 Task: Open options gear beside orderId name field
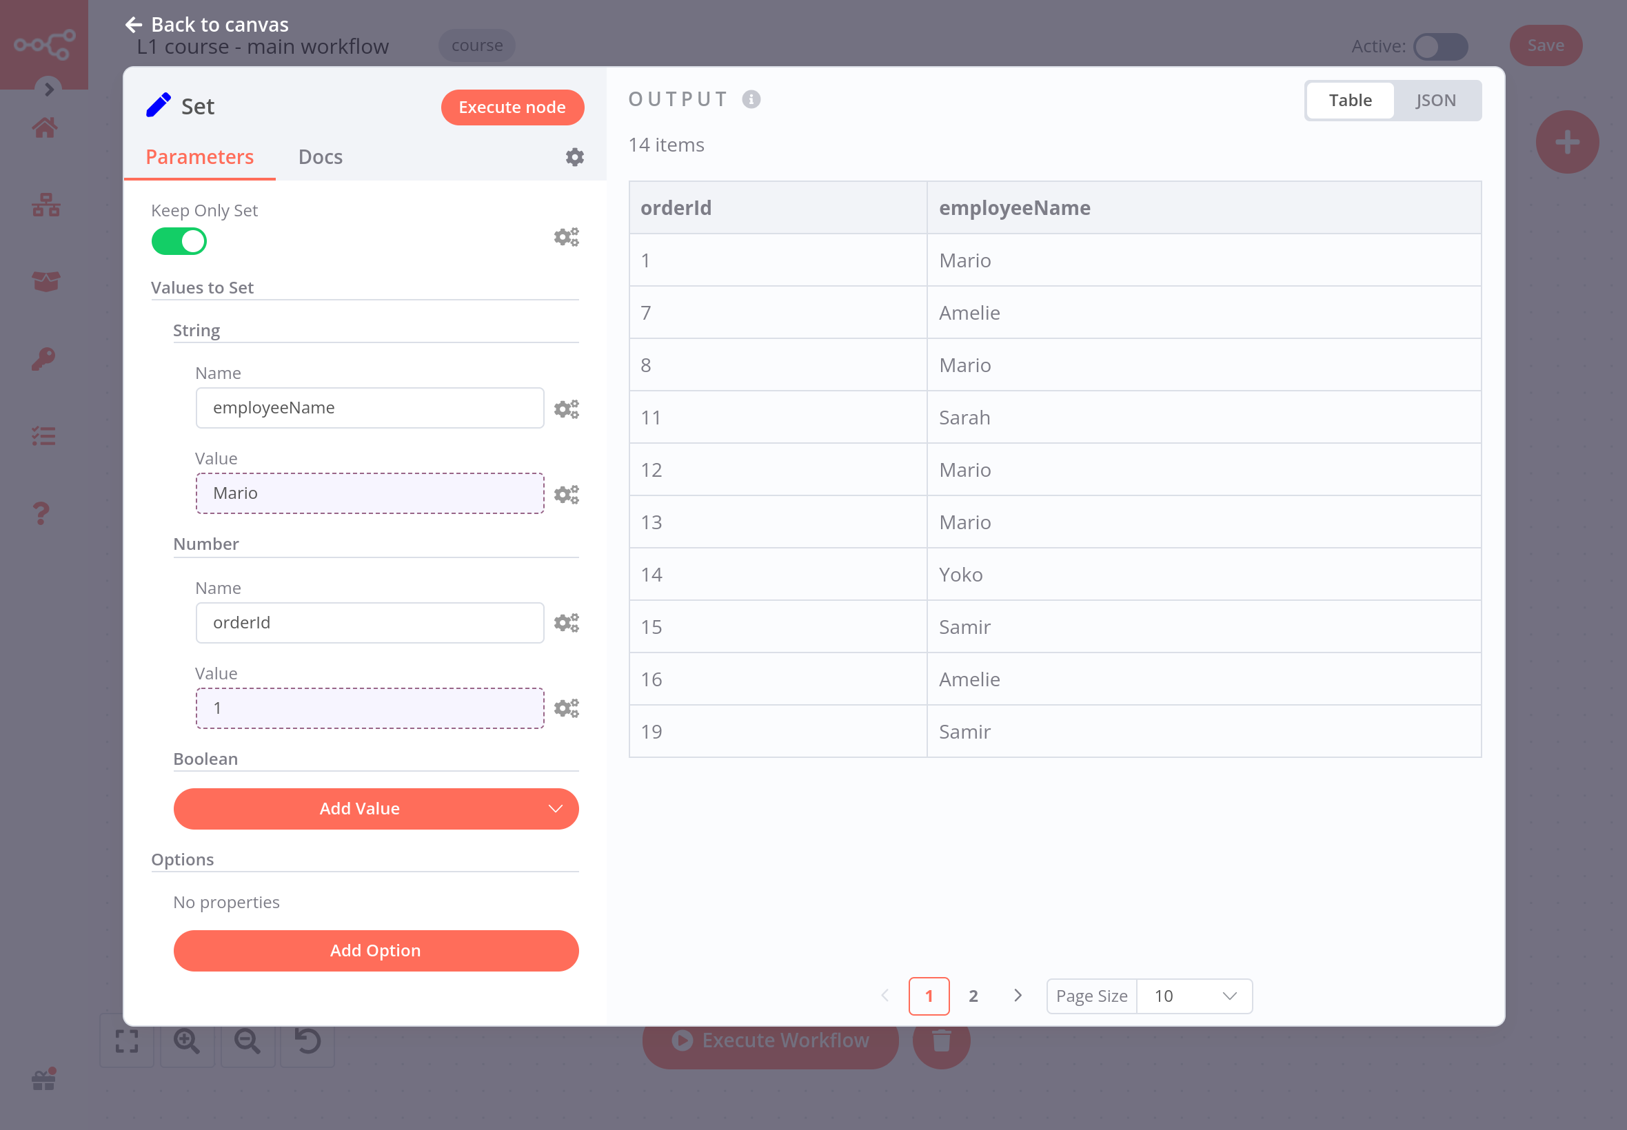click(566, 623)
